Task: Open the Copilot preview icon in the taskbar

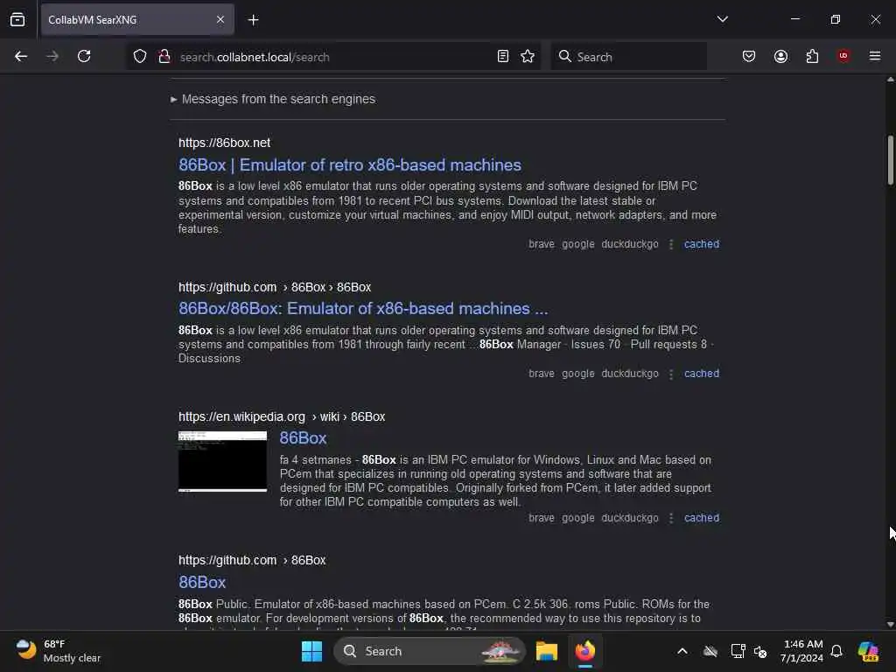Action: (x=868, y=651)
